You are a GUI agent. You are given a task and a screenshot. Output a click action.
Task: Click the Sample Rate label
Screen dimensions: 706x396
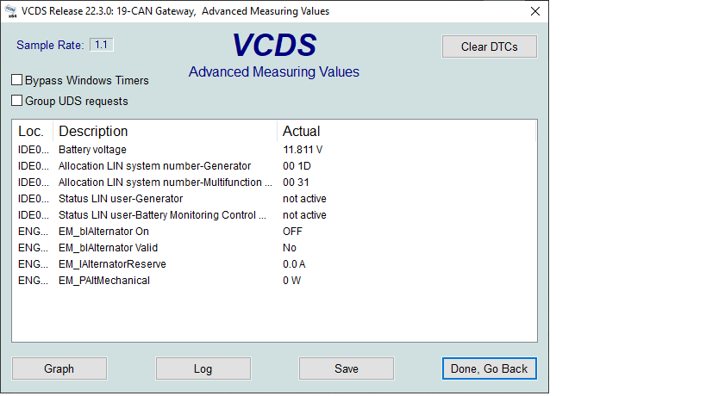point(50,45)
